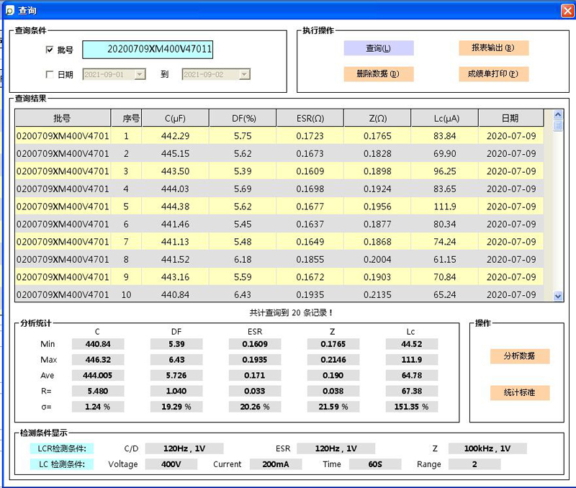Open the end date dropdown 2021-09-02

tap(244, 74)
